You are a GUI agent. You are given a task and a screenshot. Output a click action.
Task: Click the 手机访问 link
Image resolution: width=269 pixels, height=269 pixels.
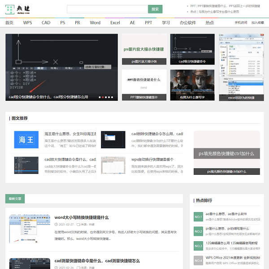point(241,22)
